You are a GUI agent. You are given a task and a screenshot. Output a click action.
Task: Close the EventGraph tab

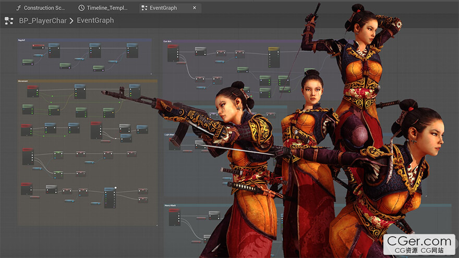tap(195, 8)
